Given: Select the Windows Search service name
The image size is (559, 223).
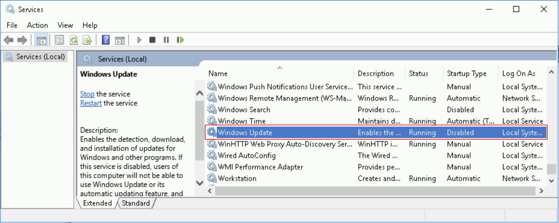Looking at the screenshot, I should [x=244, y=110].
